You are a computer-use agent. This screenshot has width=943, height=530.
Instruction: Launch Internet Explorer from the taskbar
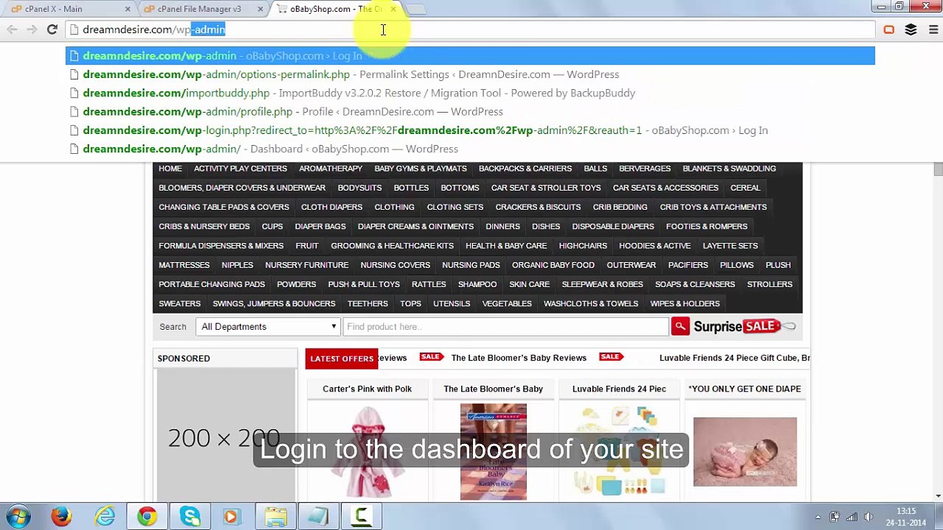[x=105, y=517]
